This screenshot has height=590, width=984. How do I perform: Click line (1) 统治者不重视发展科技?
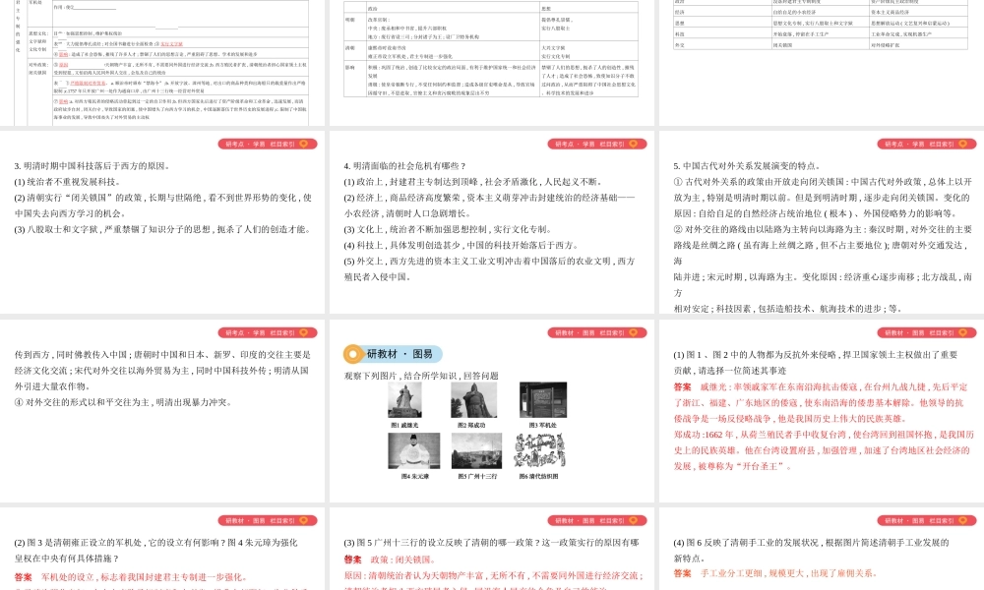coord(67,182)
